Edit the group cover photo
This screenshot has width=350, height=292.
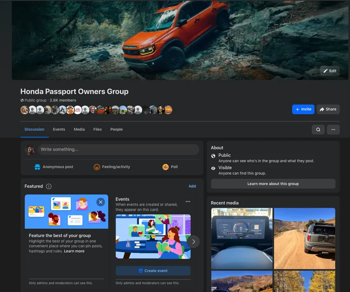(330, 71)
